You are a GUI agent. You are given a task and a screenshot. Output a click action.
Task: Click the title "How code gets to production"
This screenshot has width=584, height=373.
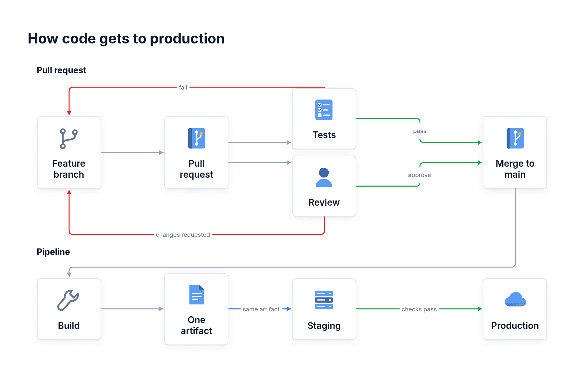tap(126, 39)
